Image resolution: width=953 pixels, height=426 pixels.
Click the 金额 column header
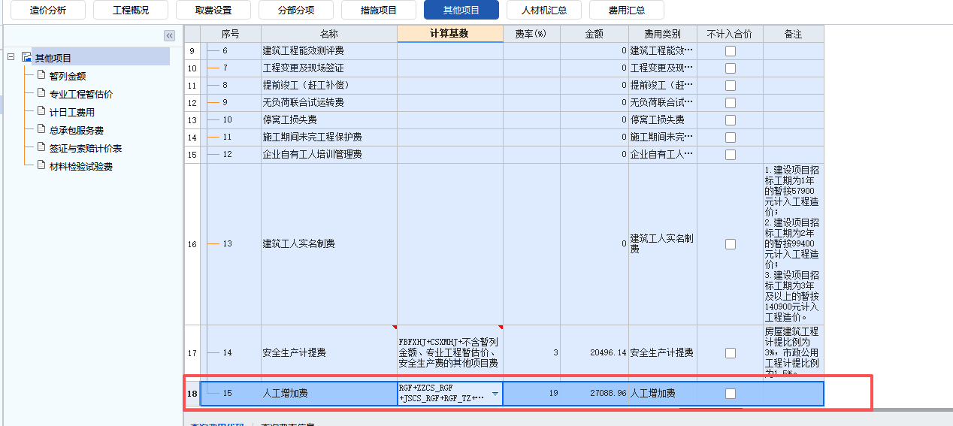coord(594,34)
